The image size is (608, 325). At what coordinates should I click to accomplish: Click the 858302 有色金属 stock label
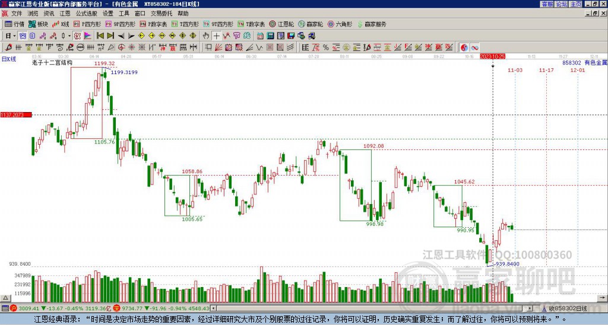click(585, 62)
